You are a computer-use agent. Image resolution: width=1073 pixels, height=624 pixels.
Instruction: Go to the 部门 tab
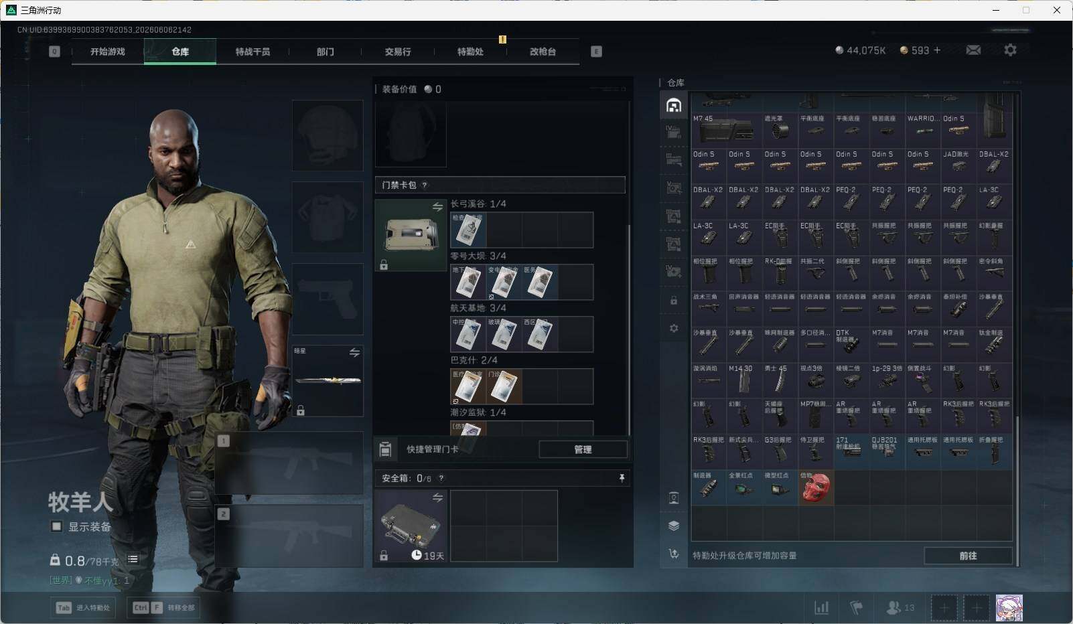[x=326, y=52]
